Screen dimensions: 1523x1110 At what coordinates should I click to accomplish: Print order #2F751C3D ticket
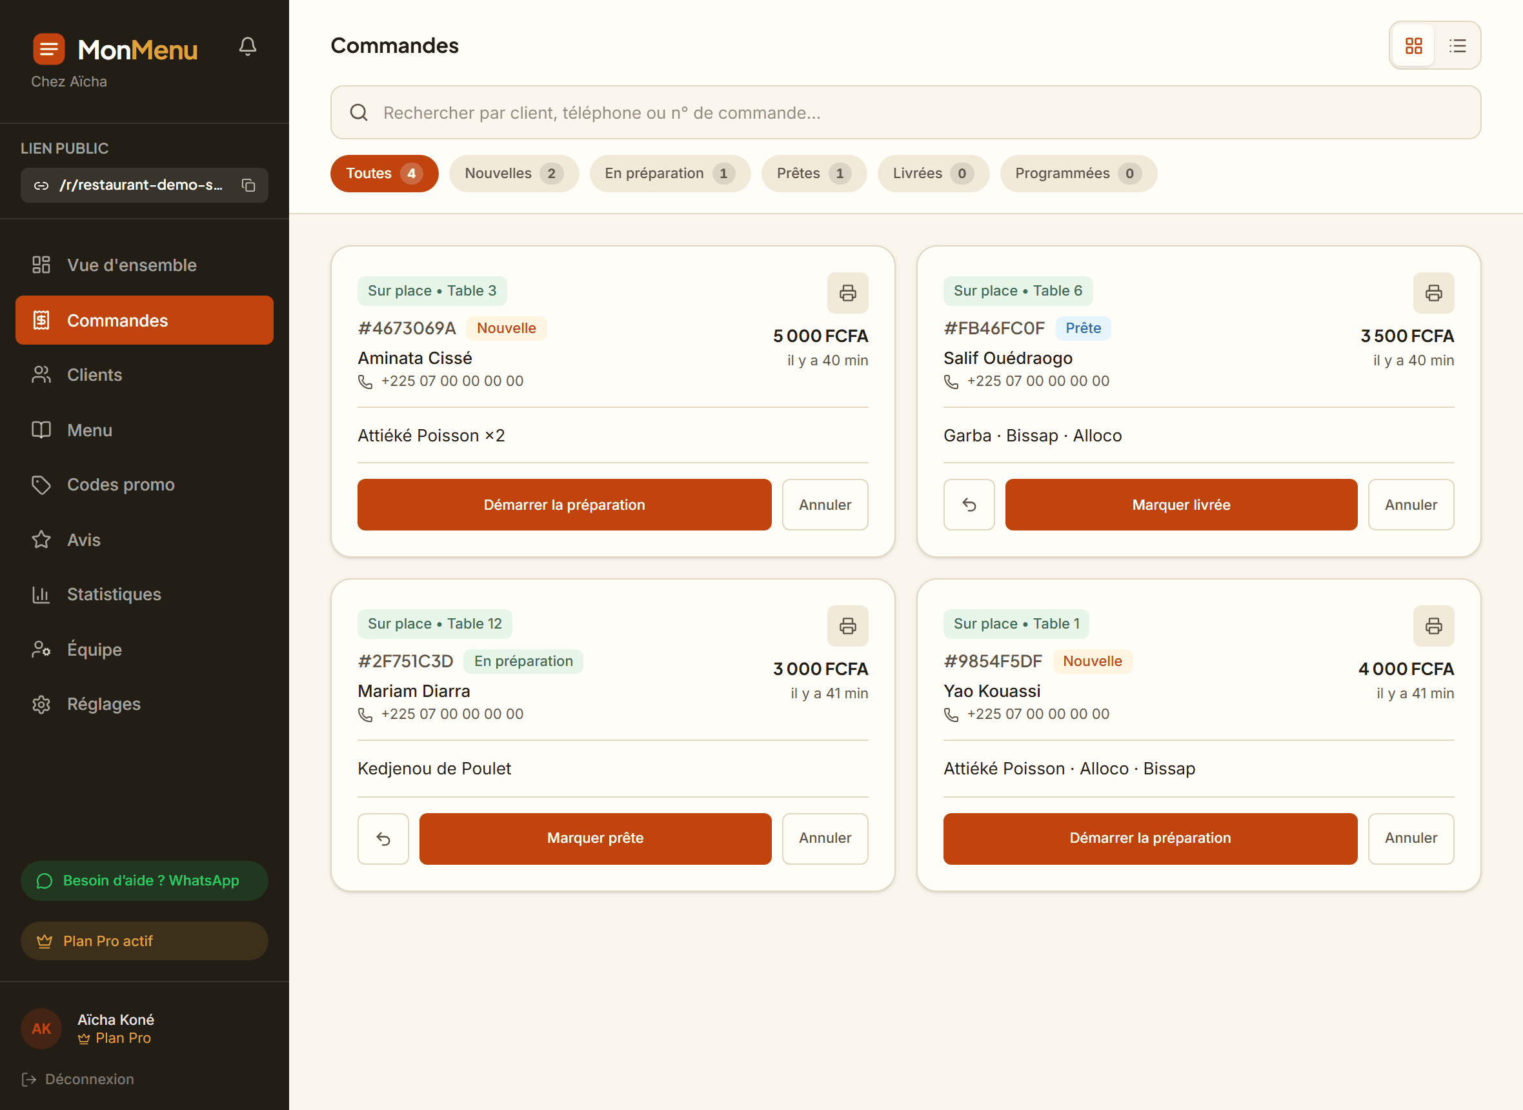[x=847, y=626]
